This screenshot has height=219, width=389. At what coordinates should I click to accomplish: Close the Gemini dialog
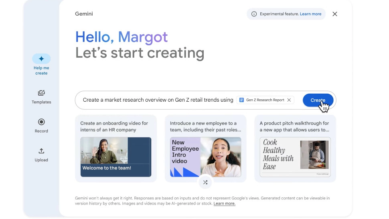click(x=335, y=14)
